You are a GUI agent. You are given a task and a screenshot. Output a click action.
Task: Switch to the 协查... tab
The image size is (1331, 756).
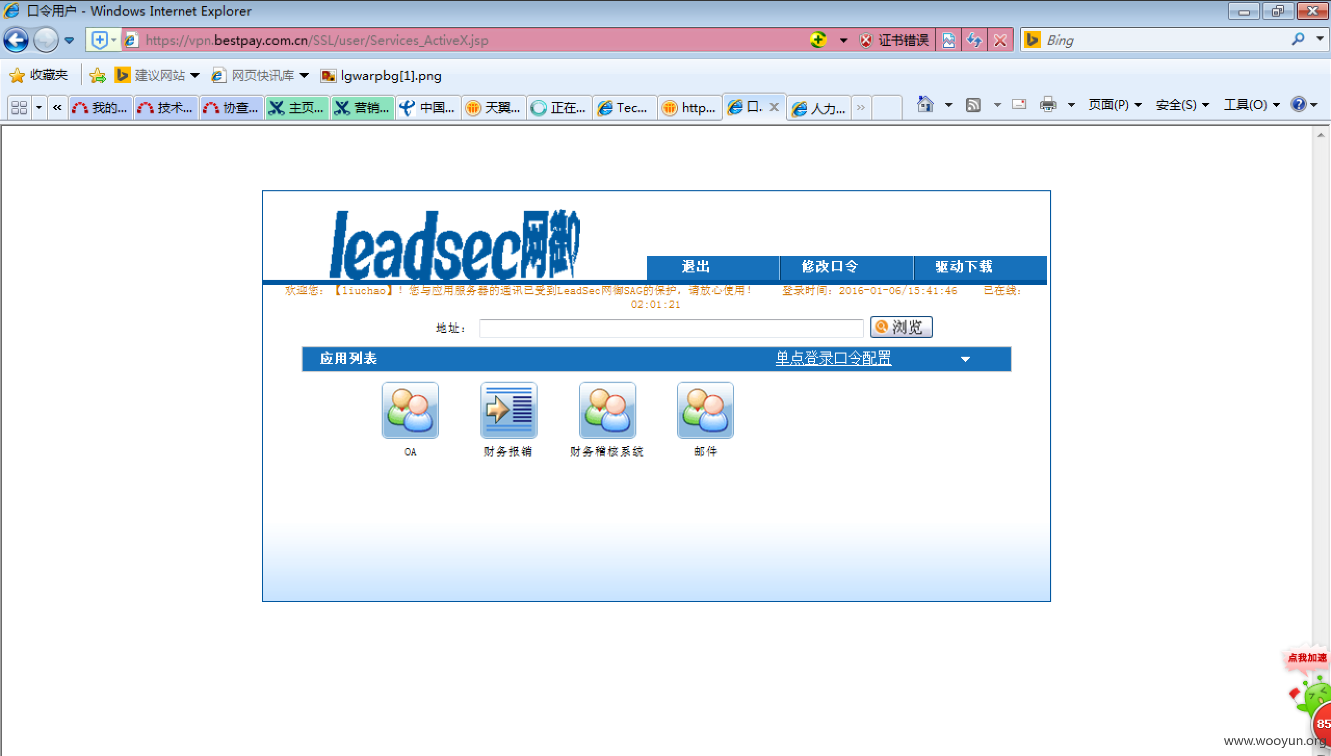(231, 108)
